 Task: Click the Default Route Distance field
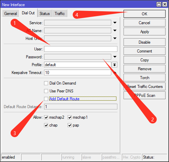(x=81, y=107)
